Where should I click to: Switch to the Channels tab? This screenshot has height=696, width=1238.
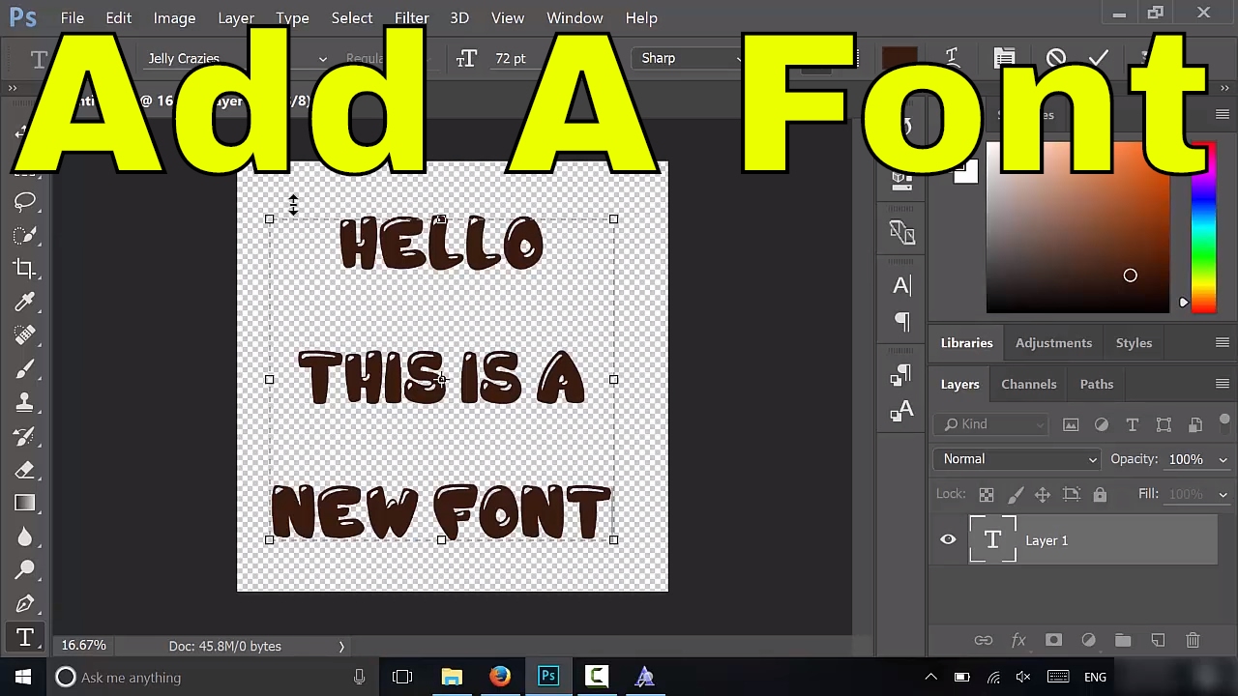click(1028, 384)
